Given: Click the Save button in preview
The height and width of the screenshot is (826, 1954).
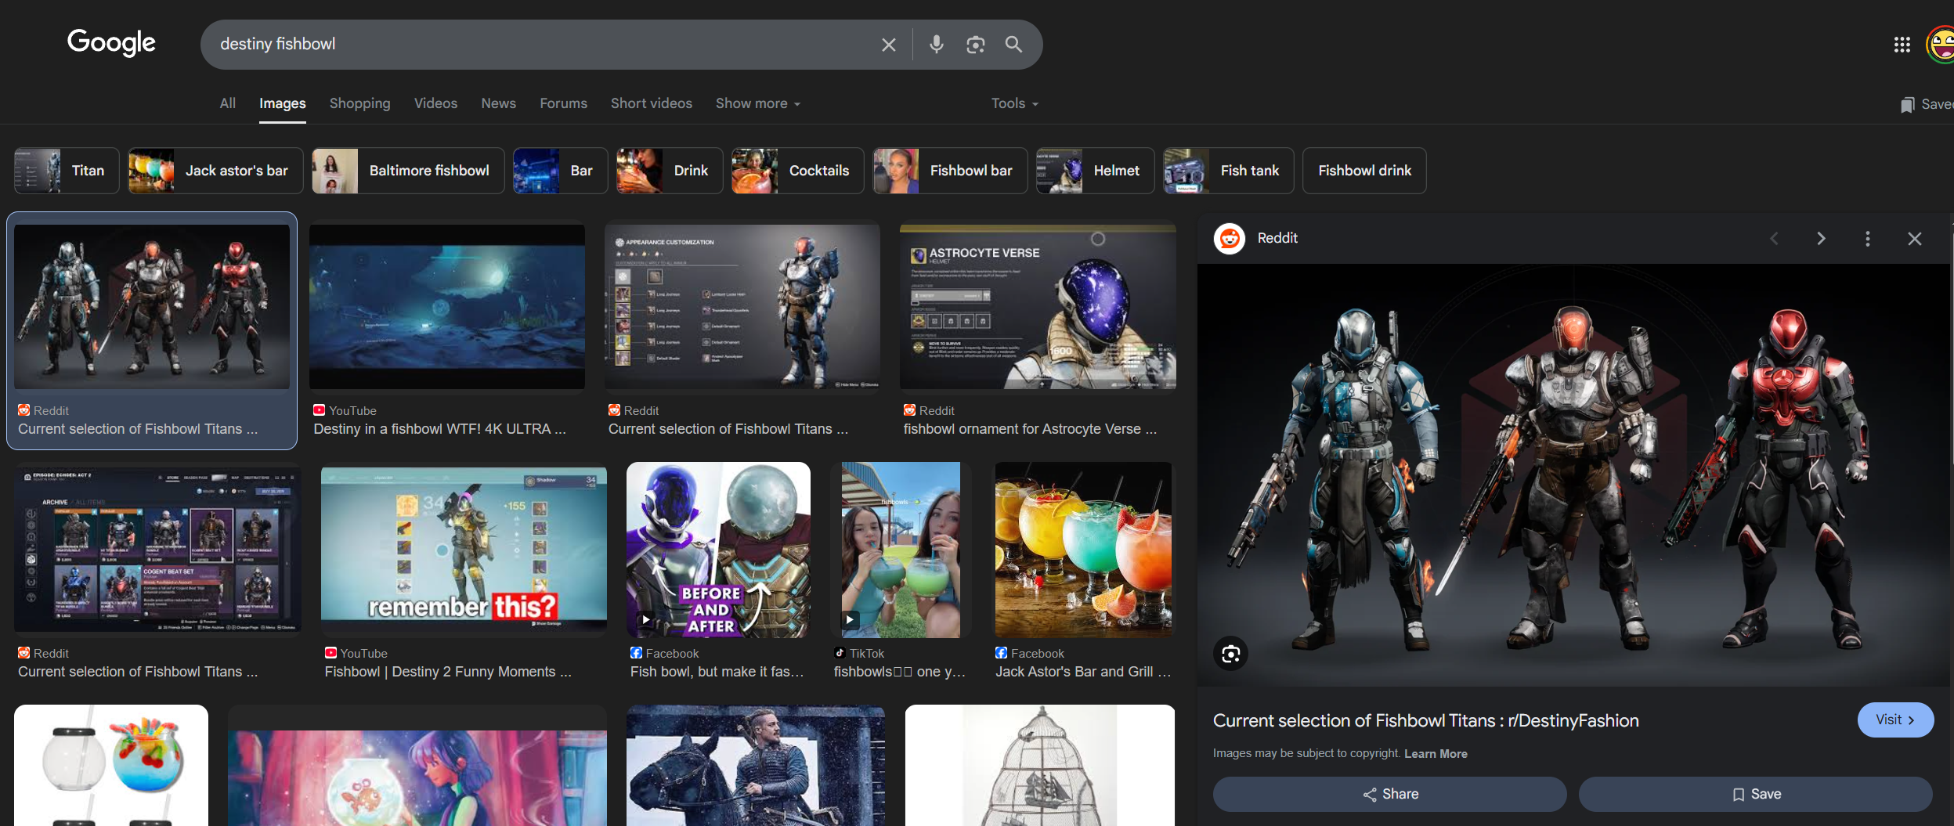Looking at the screenshot, I should tap(1756, 794).
